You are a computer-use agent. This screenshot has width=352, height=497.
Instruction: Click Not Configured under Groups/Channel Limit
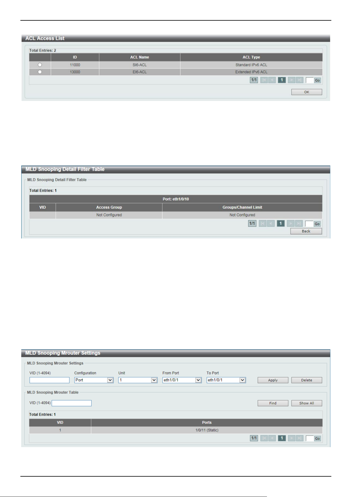[242, 215]
